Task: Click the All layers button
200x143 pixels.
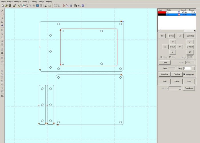Action: point(180,36)
